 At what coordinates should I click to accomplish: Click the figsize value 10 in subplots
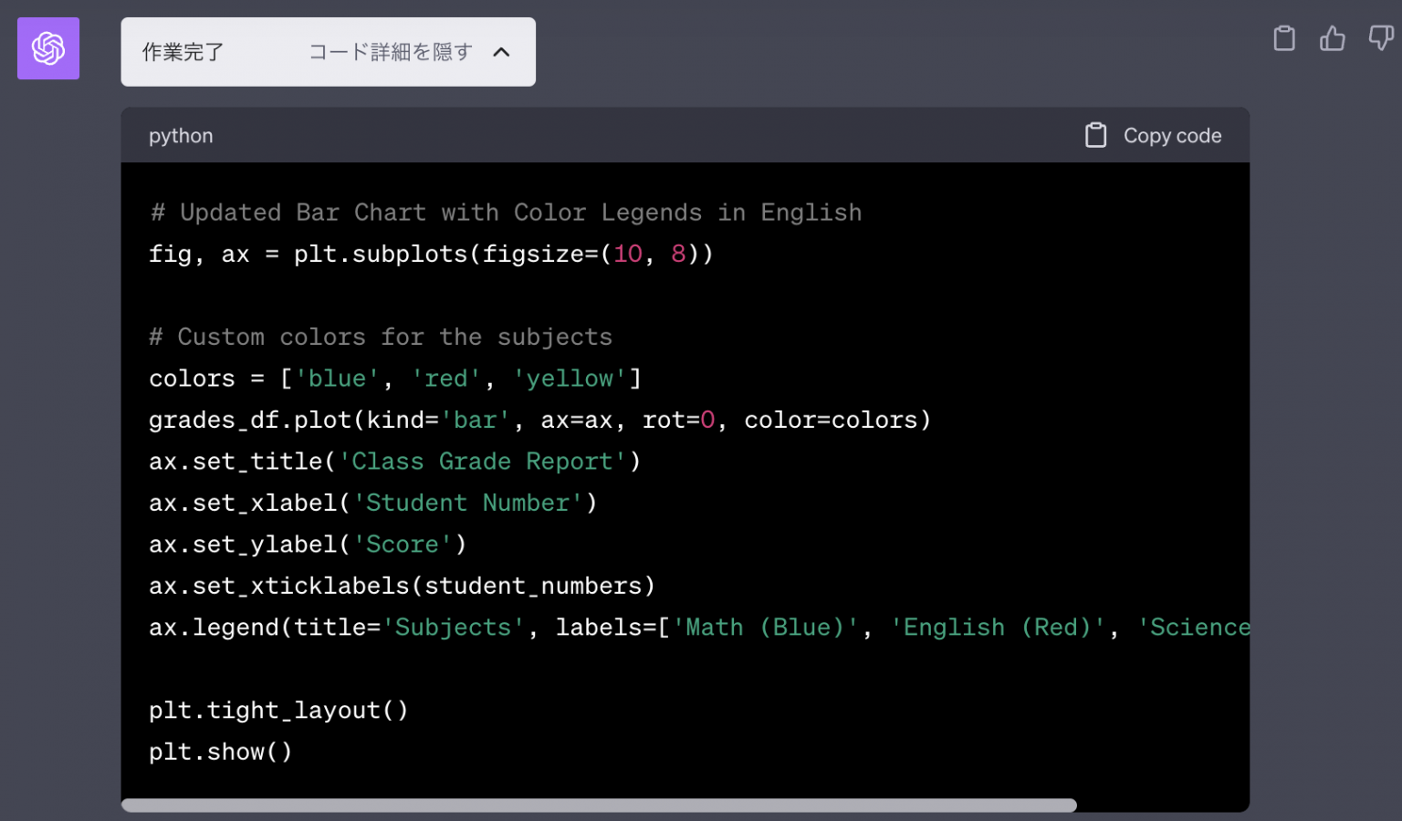tap(628, 254)
